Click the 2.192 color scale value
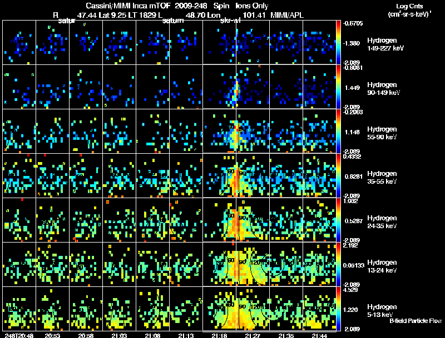 click(x=350, y=245)
